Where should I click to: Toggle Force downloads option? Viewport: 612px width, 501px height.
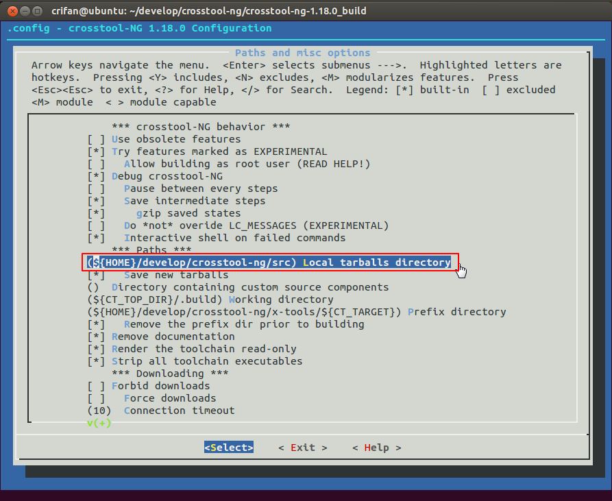(x=152, y=398)
